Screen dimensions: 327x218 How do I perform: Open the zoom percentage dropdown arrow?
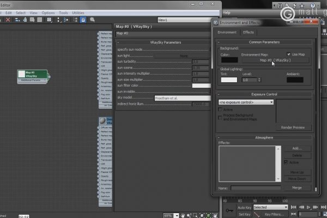[x=177, y=215]
